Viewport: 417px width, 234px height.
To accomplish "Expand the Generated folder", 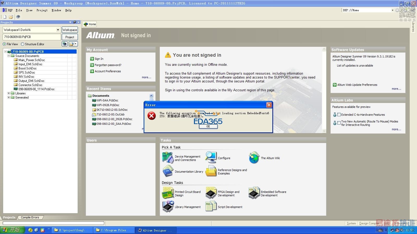I will [x=9, y=97].
